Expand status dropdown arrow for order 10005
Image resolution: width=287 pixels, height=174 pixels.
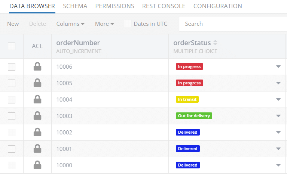(x=278, y=83)
